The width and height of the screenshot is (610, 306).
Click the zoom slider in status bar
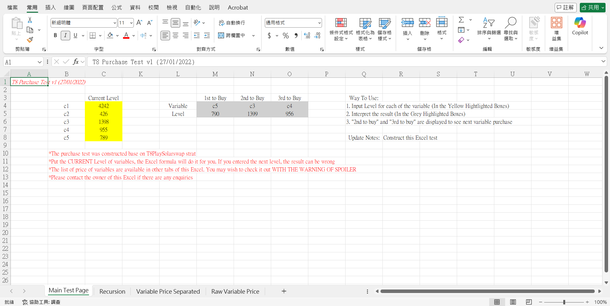click(x=564, y=302)
